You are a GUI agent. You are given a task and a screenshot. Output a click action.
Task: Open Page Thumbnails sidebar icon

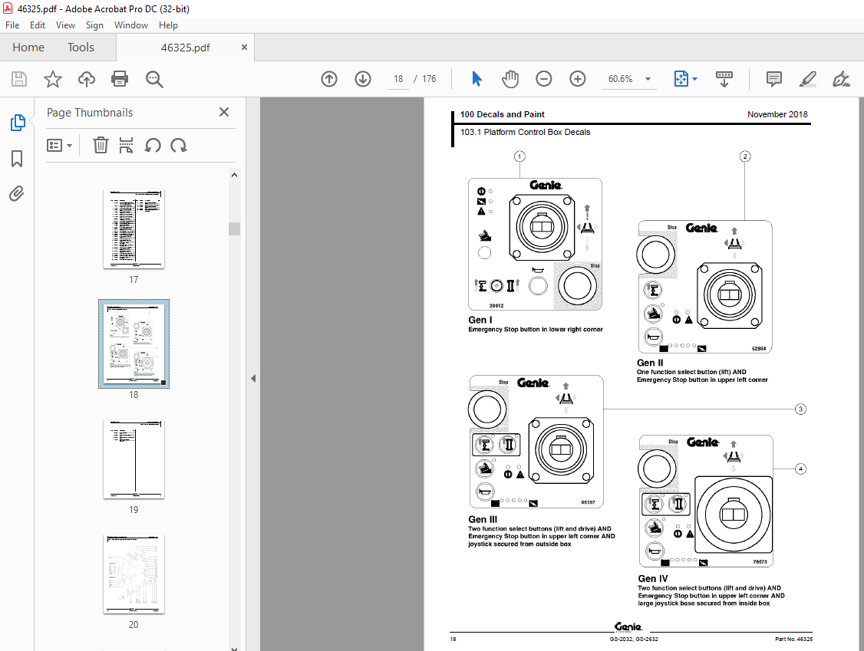coord(18,122)
